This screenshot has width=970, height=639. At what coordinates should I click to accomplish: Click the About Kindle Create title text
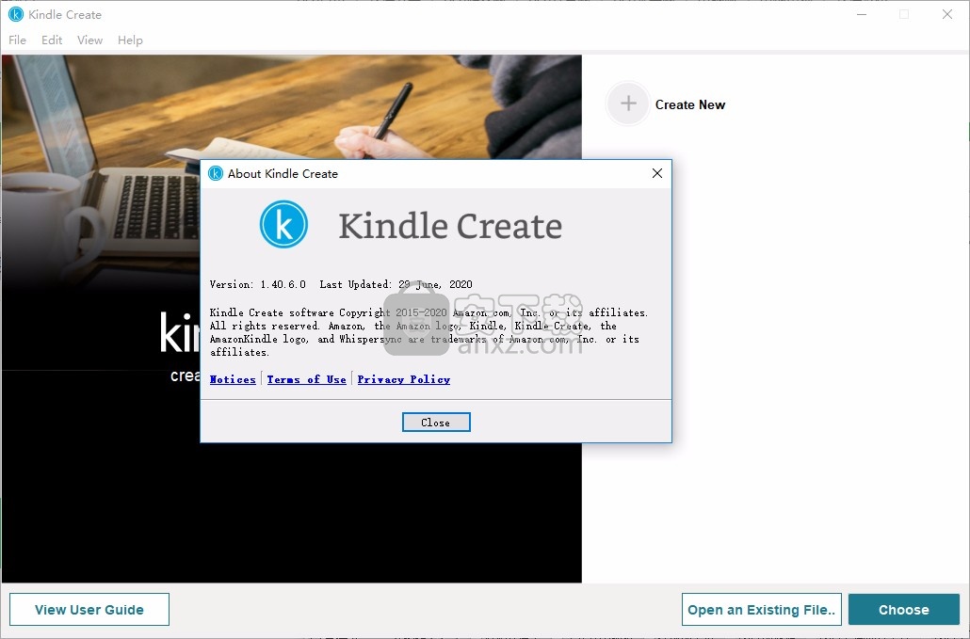[x=283, y=174]
